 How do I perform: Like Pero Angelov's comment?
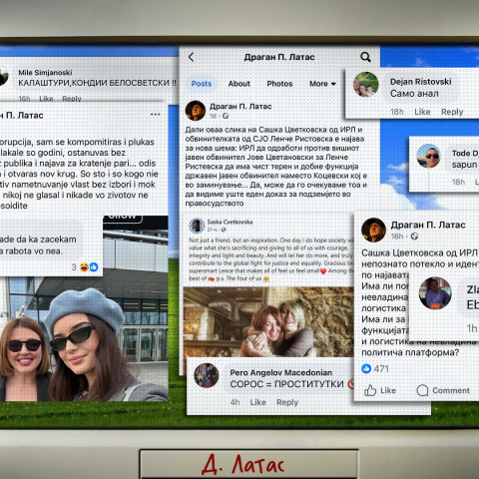pos(257,402)
